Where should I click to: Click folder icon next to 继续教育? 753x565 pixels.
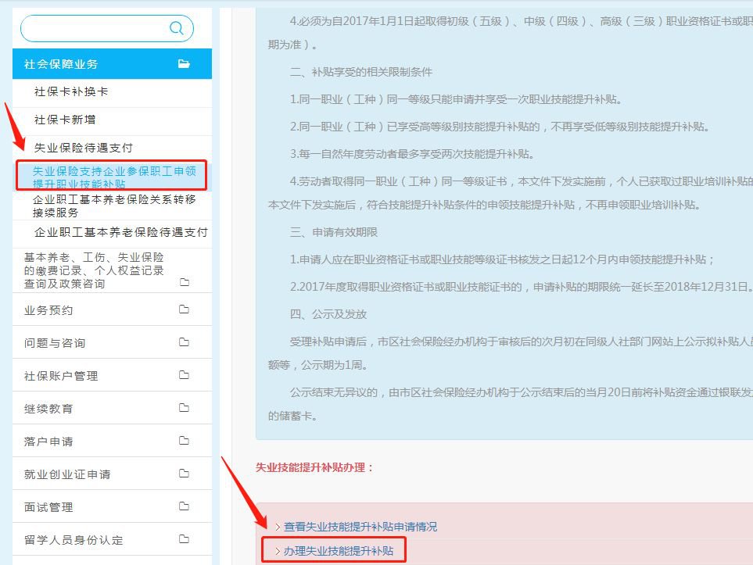(x=185, y=408)
